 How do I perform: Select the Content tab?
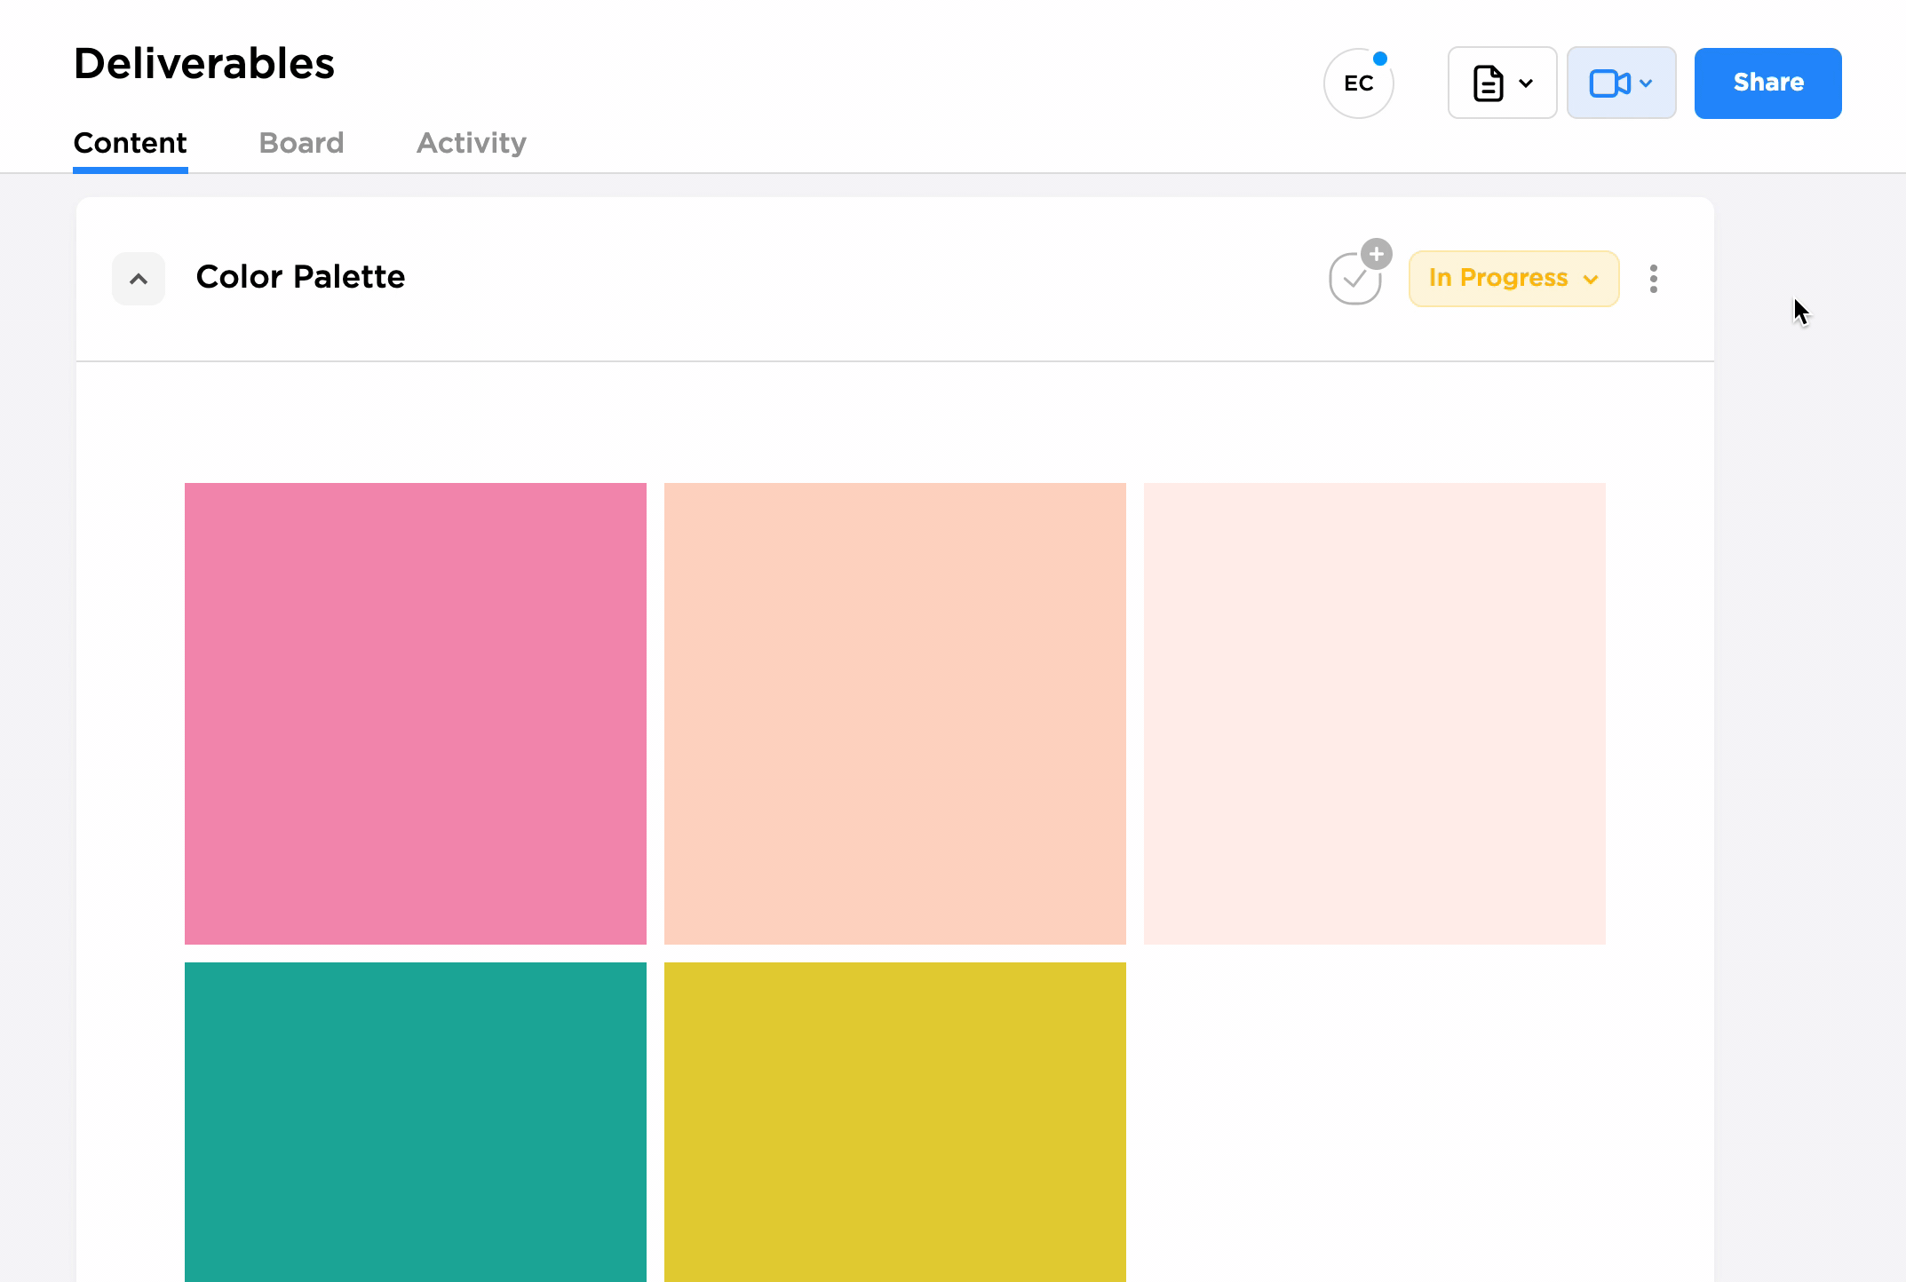pos(130,143)
